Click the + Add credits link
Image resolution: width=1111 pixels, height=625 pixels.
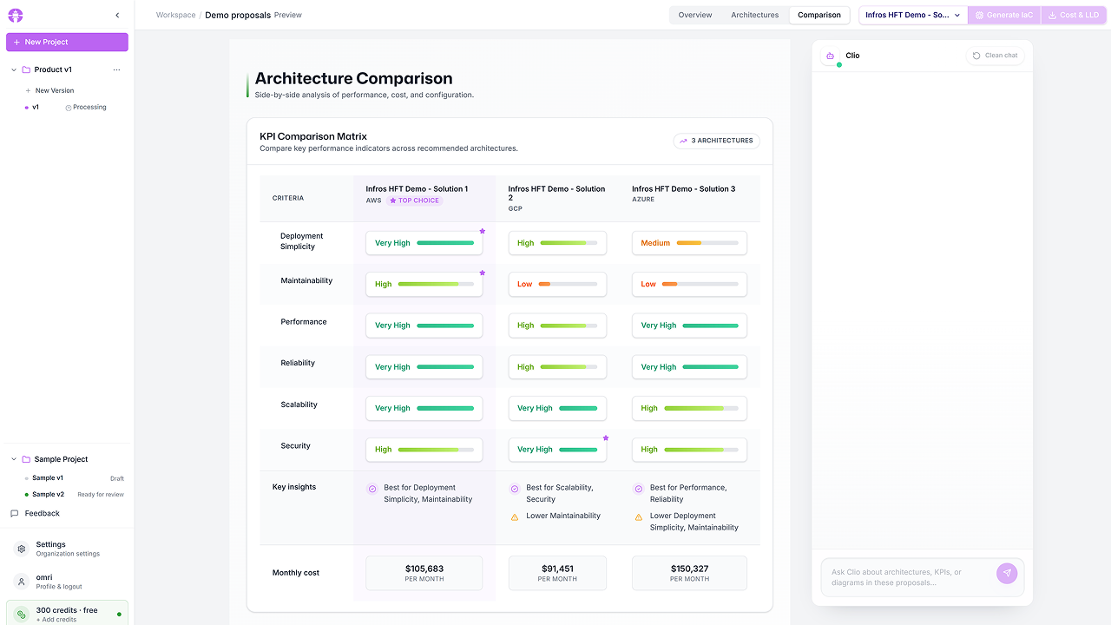tap(56, 620)
